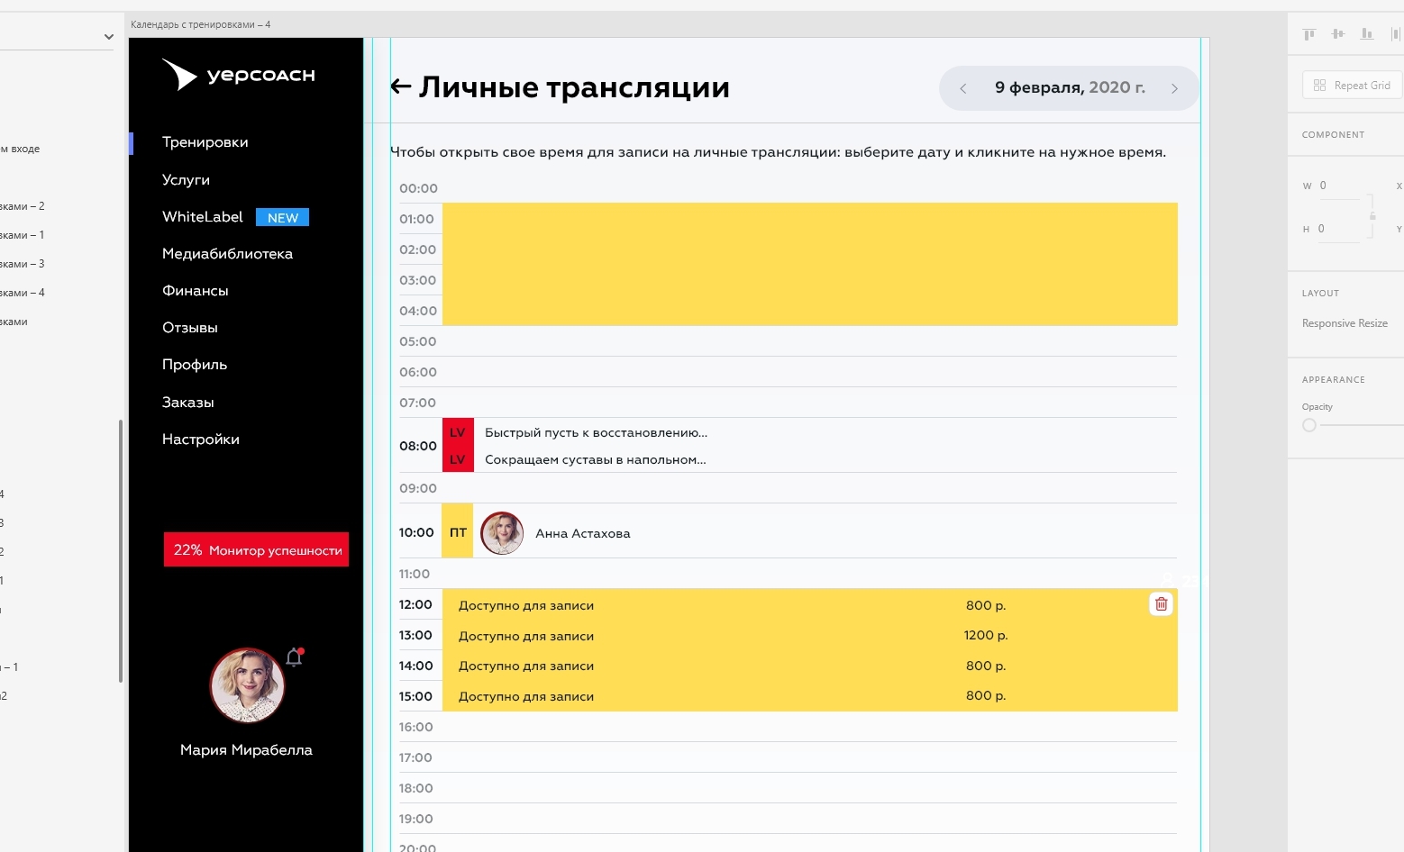
Task: Click the Align Top icon
Action: pyautogui.click(x=1309, y=34)
